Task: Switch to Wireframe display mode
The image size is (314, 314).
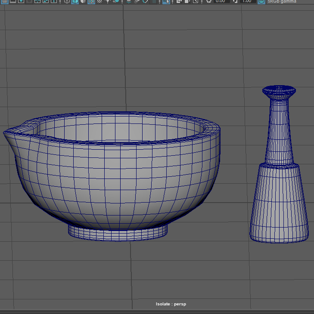Action: 67,1
